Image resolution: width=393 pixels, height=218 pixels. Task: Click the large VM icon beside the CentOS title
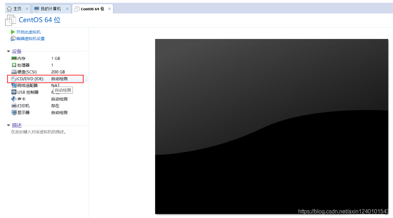tap(11, 20)
